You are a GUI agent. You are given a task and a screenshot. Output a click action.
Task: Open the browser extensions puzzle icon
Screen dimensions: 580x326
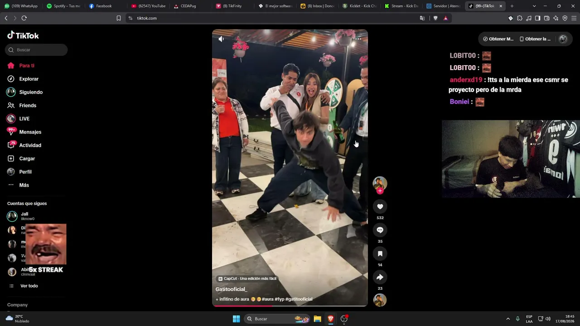pyautogui.click(x=520, y=18)
